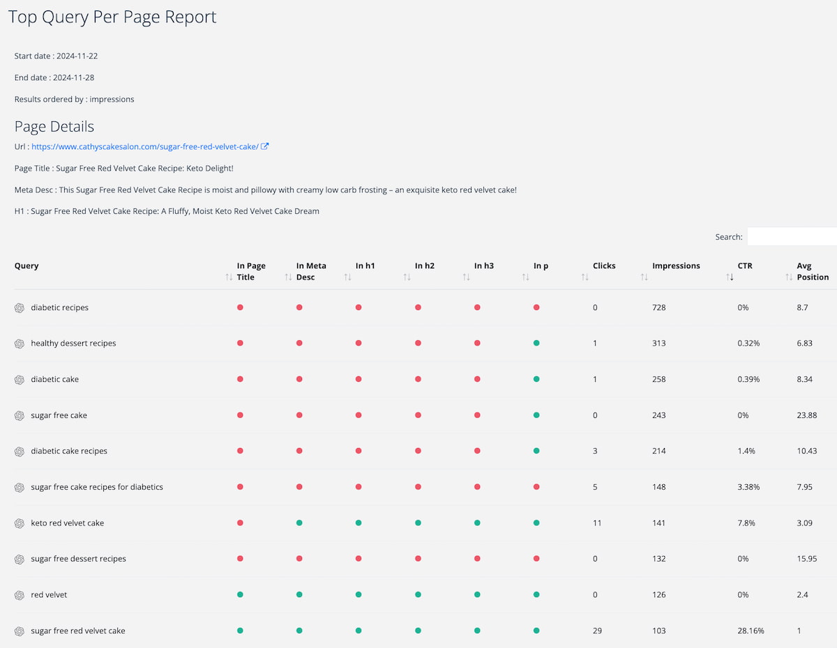Click the 'sugar free cake' query text
Image resolution: width=837 pixels, height=648 pixels.
(59, 416)
